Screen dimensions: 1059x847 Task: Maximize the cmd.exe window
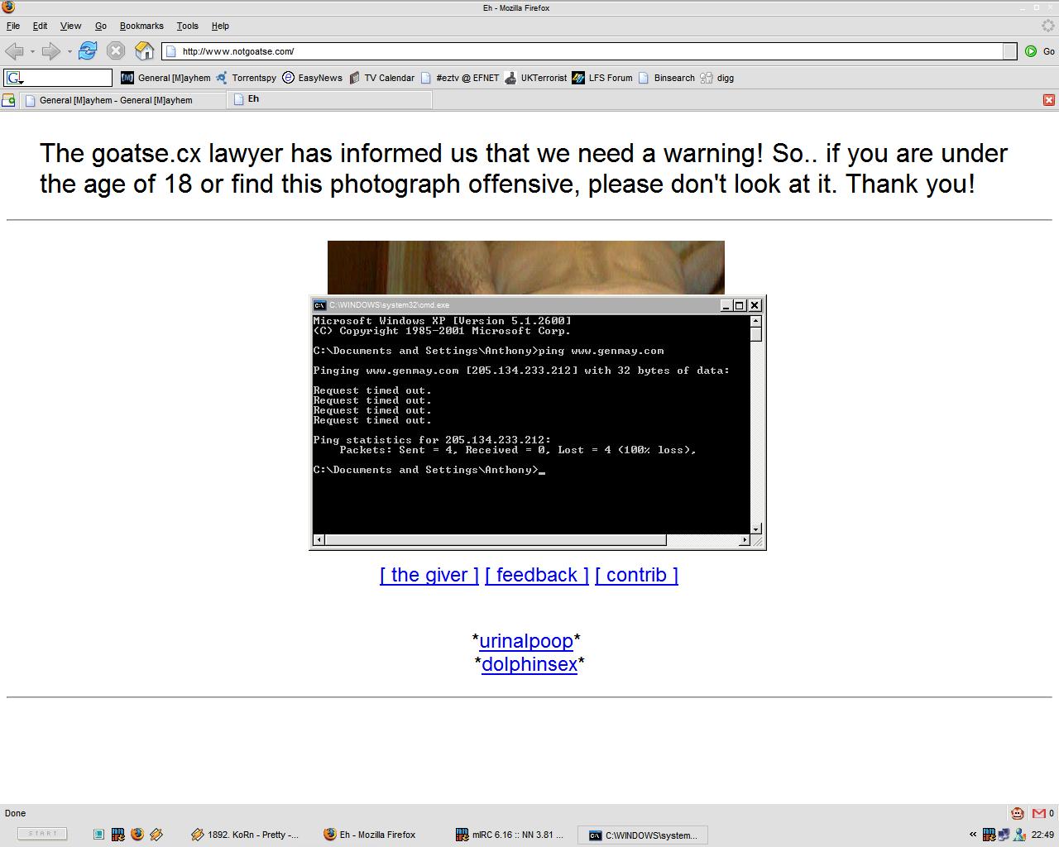[740, 305]
